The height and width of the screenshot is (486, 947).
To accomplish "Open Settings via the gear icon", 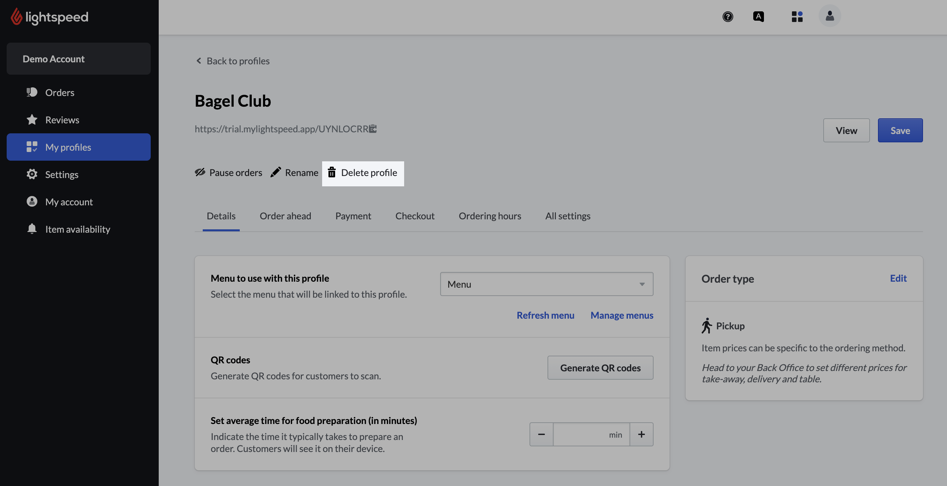I will 32,174.
